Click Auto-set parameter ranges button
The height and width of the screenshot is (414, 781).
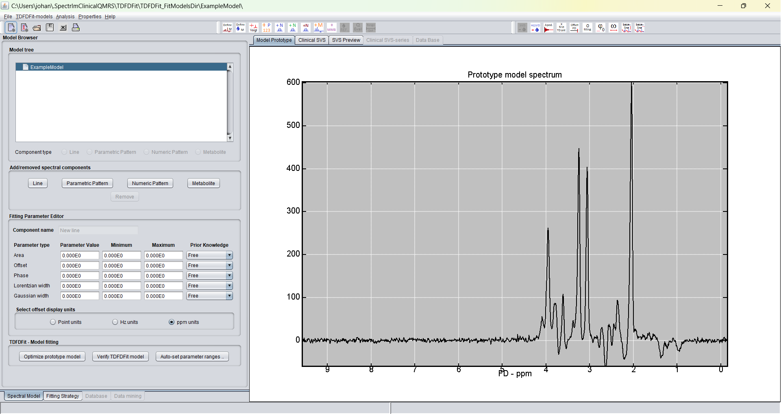pyautogui.click(x=192, y=357)
